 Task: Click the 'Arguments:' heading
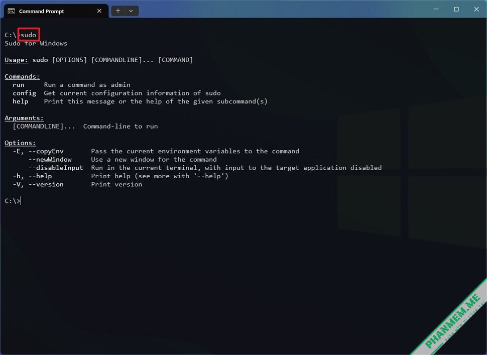coord(24,118)
